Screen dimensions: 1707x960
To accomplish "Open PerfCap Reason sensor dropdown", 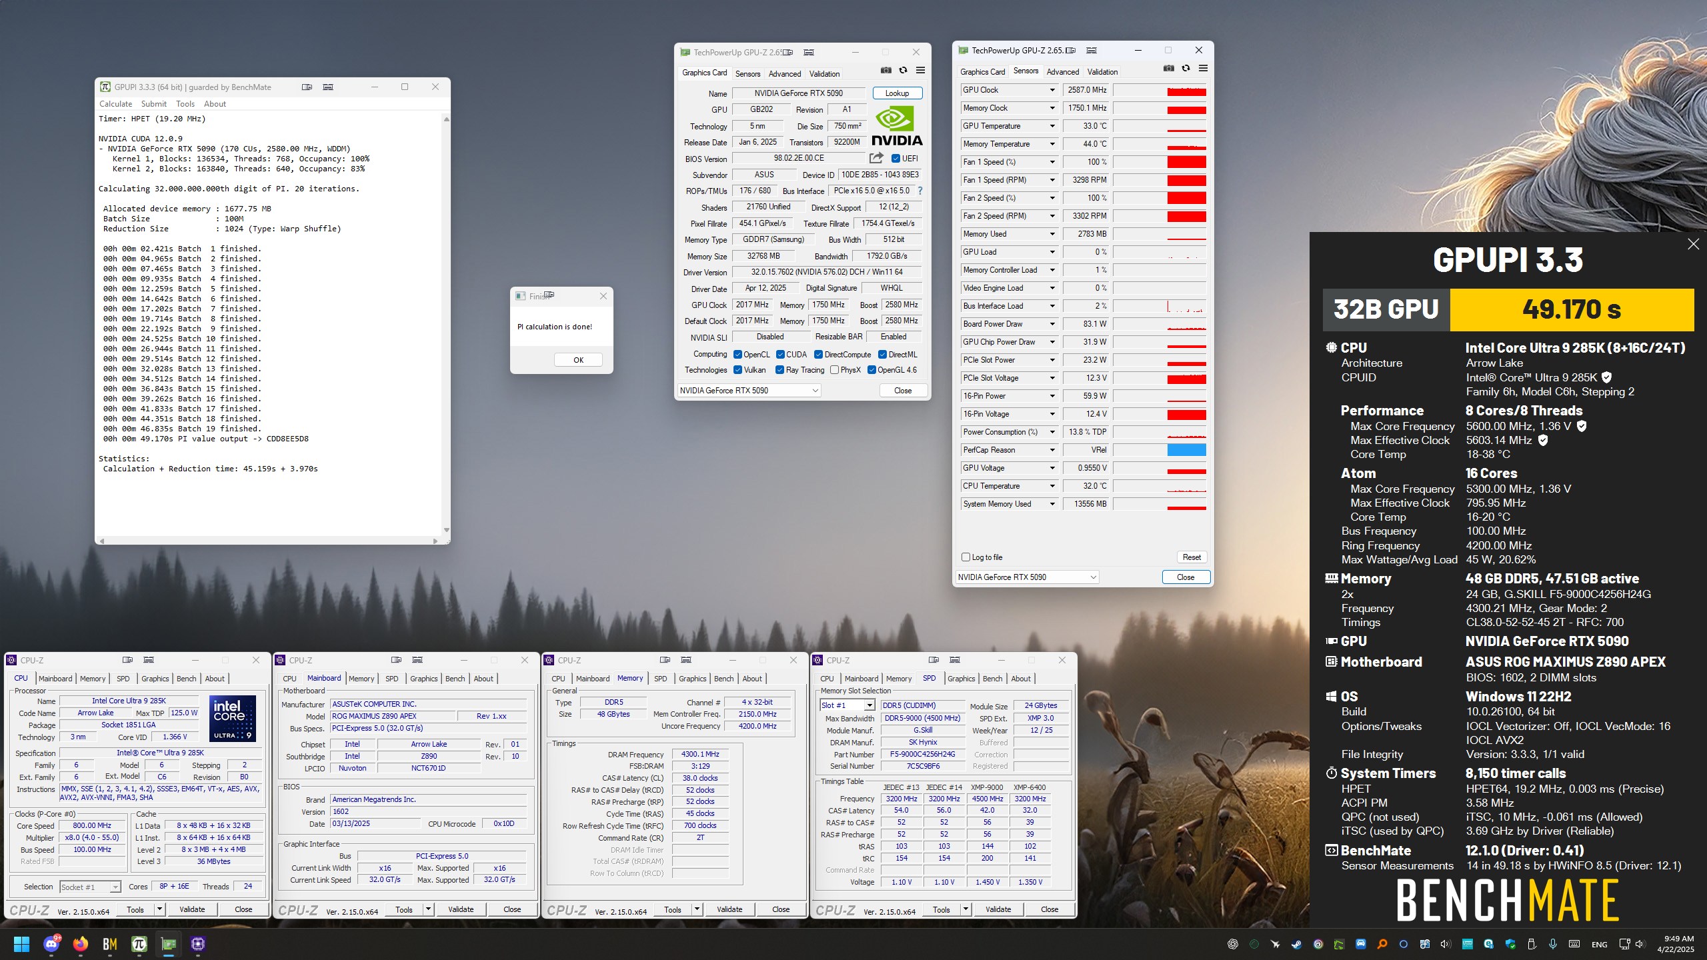I will [x=1053, y=450].
